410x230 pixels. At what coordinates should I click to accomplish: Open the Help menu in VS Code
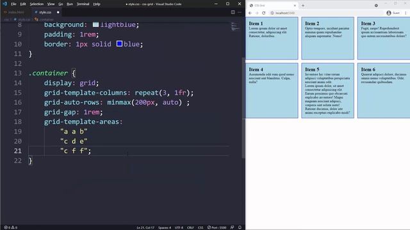97,4
